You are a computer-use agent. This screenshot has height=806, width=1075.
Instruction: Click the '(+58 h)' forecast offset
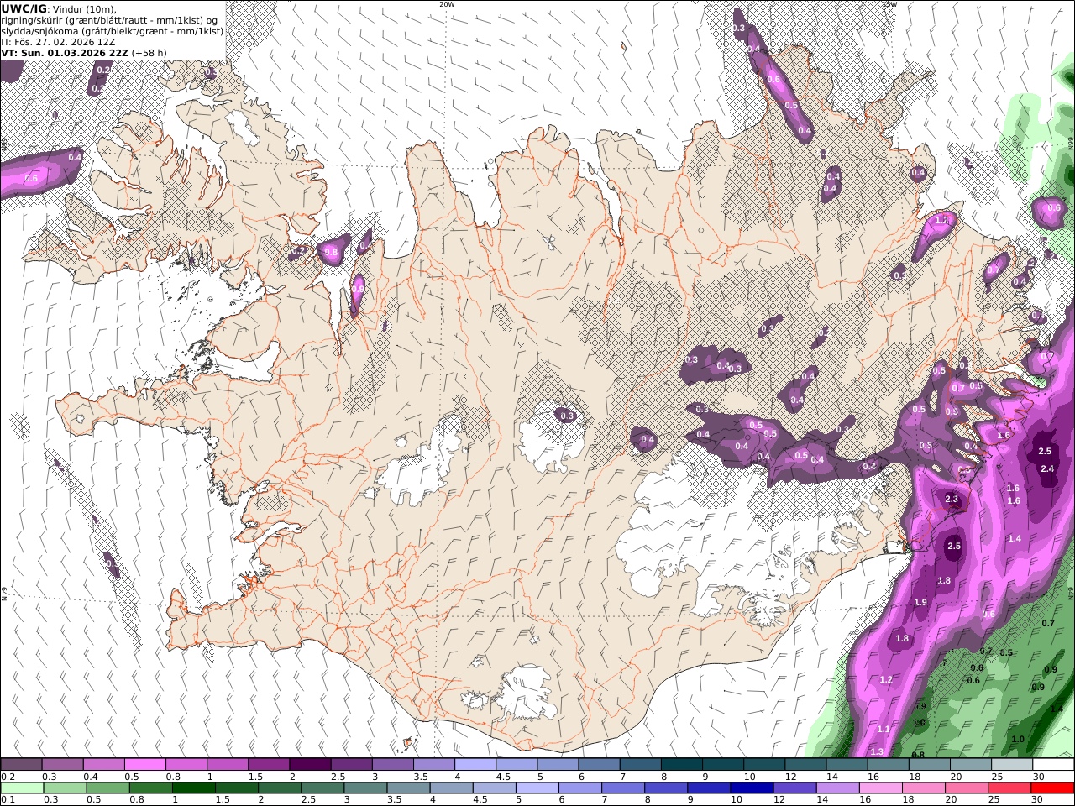149,52
